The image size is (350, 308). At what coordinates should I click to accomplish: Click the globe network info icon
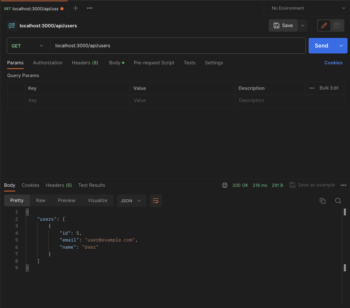coord(225,185)
